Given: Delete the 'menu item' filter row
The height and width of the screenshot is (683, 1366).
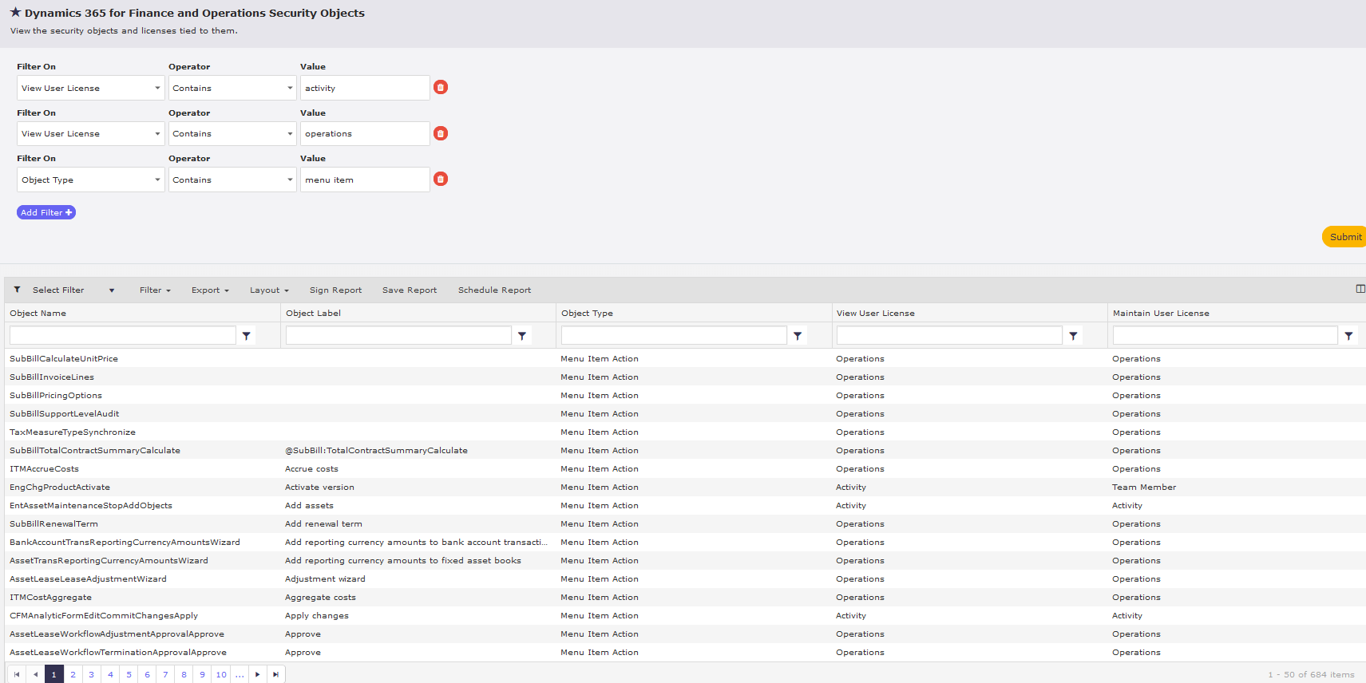Looking at the screenshot, I should [441, 179].
